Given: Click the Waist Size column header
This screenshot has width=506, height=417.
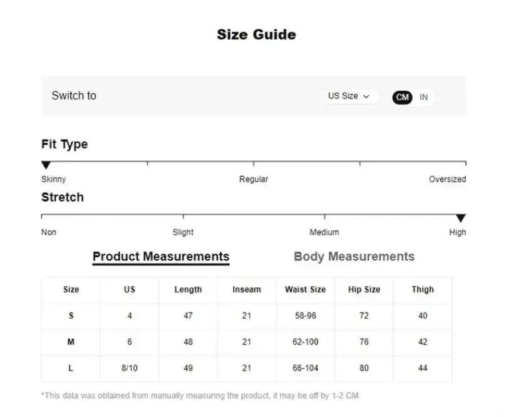Looking at the screenshot, I should pyautogui.click(x=305, y=290).
